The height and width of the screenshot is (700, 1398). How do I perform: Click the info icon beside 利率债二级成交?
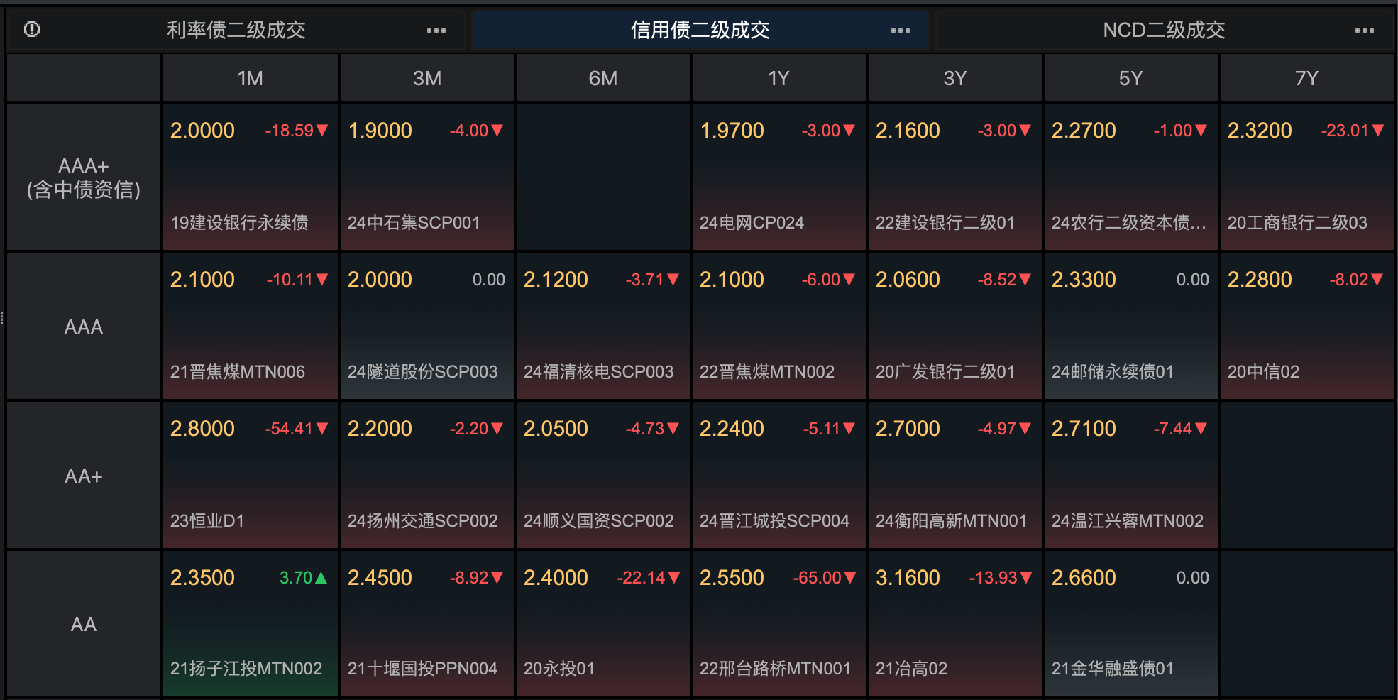pyautogui.click(x=32, y=29)
